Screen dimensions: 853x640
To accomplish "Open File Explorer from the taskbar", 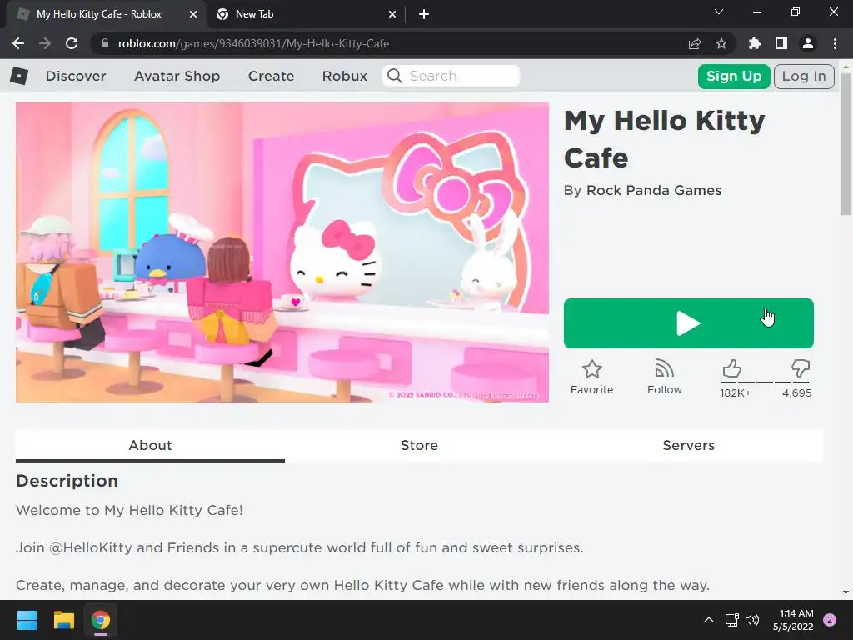I will (x=63, y=620).
